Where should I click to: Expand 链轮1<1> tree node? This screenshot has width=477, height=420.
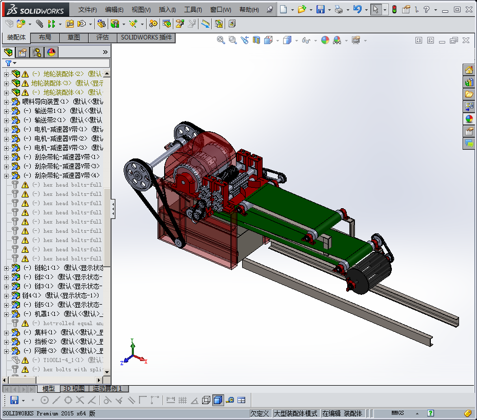click(x=6, y=268)
